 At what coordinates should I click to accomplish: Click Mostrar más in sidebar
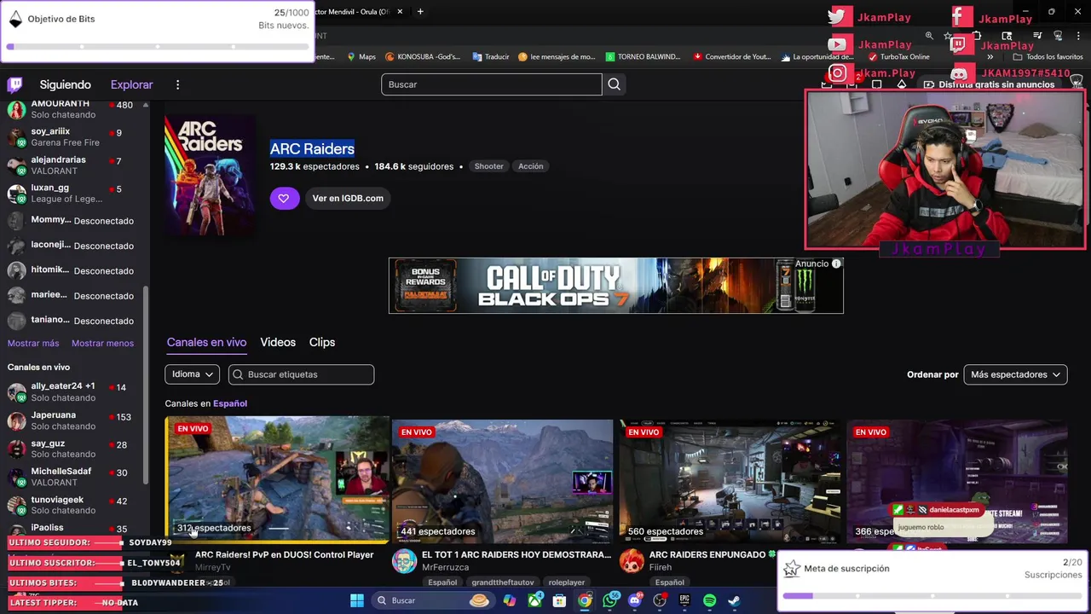point(33,343)
